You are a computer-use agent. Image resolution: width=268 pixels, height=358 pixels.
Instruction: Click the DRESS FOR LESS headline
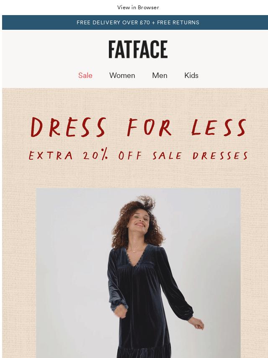click(139, 127)
